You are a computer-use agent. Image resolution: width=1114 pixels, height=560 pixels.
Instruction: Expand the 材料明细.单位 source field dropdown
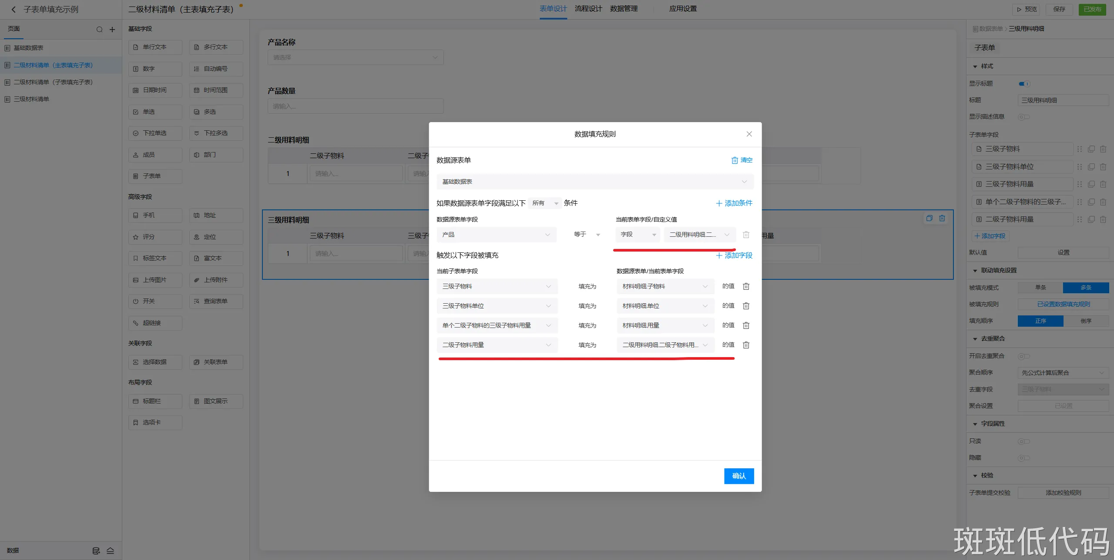[665, 306]
